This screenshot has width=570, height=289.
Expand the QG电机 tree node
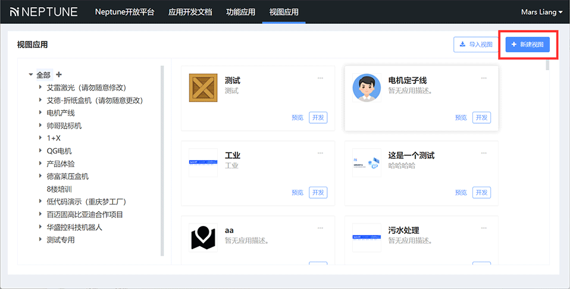(x=40, y=151)
